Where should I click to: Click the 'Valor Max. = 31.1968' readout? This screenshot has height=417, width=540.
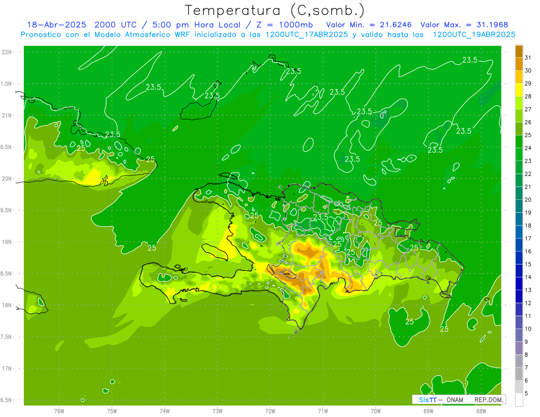tap(464, 25)
